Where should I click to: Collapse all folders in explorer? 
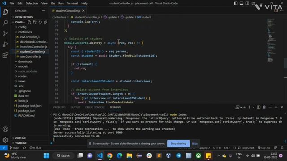tap(45, 22)
